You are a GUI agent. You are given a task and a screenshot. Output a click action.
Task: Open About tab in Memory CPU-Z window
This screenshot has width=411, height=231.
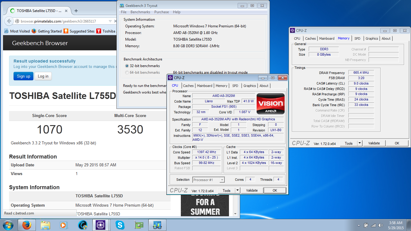coord(386,38)
